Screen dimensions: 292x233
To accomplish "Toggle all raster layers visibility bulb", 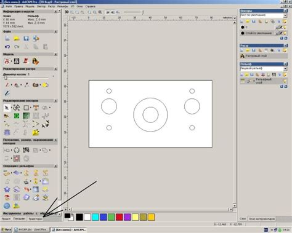I will (x=285, y=50).
